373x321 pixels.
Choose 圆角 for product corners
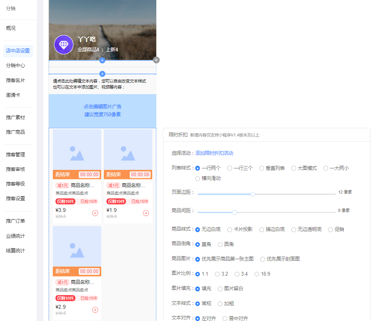pyautogui.click(x=220, y=244)
